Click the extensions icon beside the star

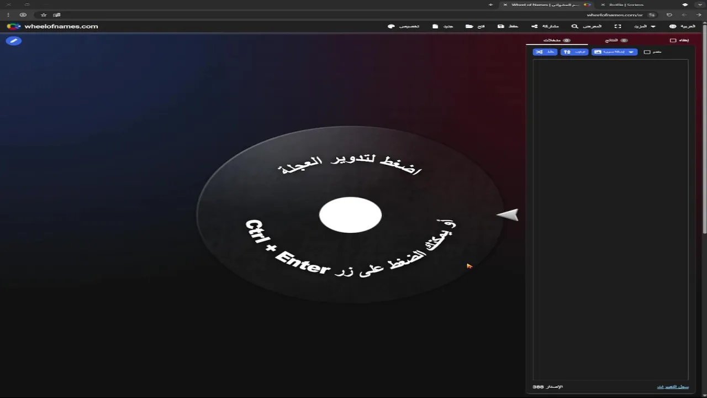[x=57, y=15]
